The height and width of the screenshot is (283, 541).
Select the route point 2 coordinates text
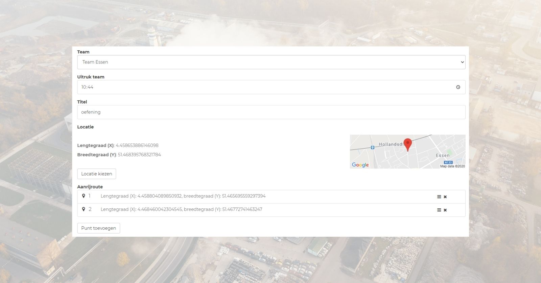click(x=181, y=209)
